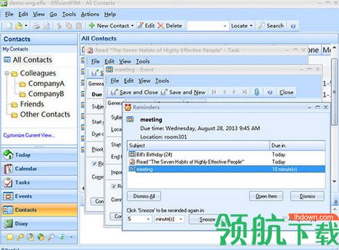Viewport: 339px width, 250px height.
Task: Click the paste icon in main toolbar
Action: [79, 26]
